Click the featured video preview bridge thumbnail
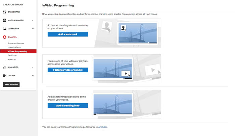235x136 pixels. 112,69
